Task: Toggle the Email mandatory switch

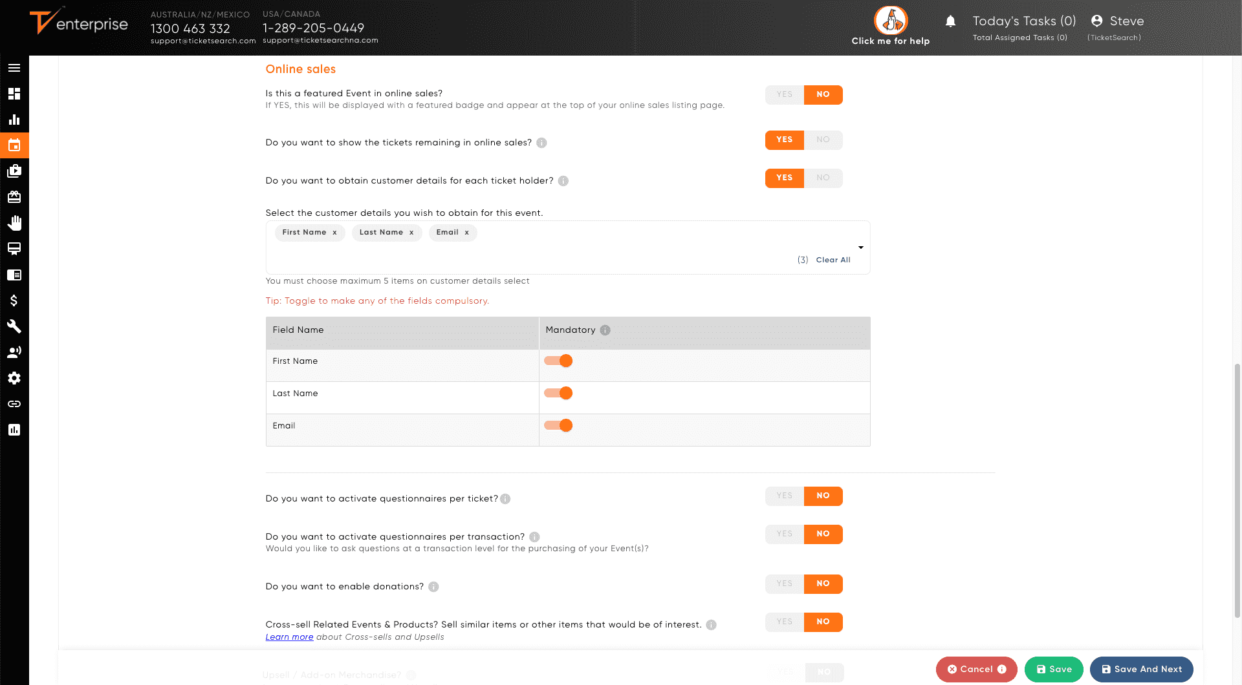Action: pyautogui.click(x=558, y=425)
